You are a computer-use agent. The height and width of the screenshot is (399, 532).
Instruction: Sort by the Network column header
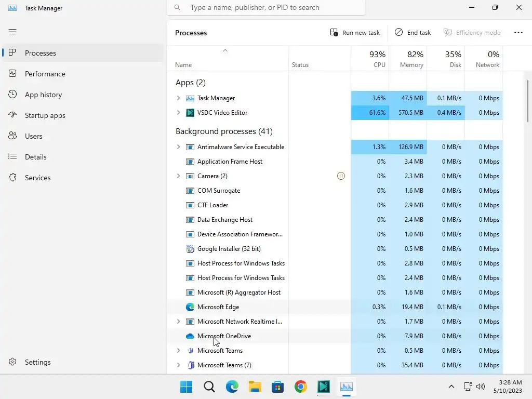click(484, 59)
